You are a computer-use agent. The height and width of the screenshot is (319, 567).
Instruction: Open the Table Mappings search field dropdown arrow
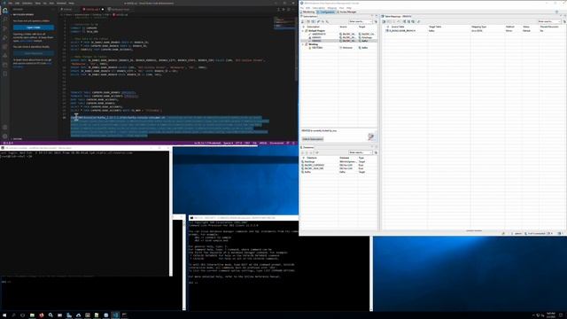click(559, 21)
